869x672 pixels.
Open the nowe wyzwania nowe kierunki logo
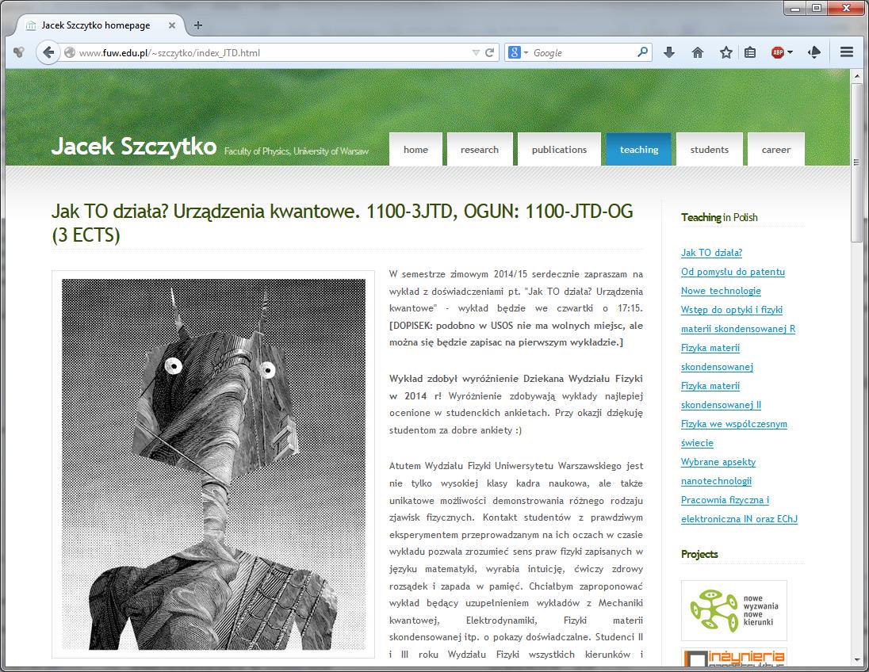[733, 610]
